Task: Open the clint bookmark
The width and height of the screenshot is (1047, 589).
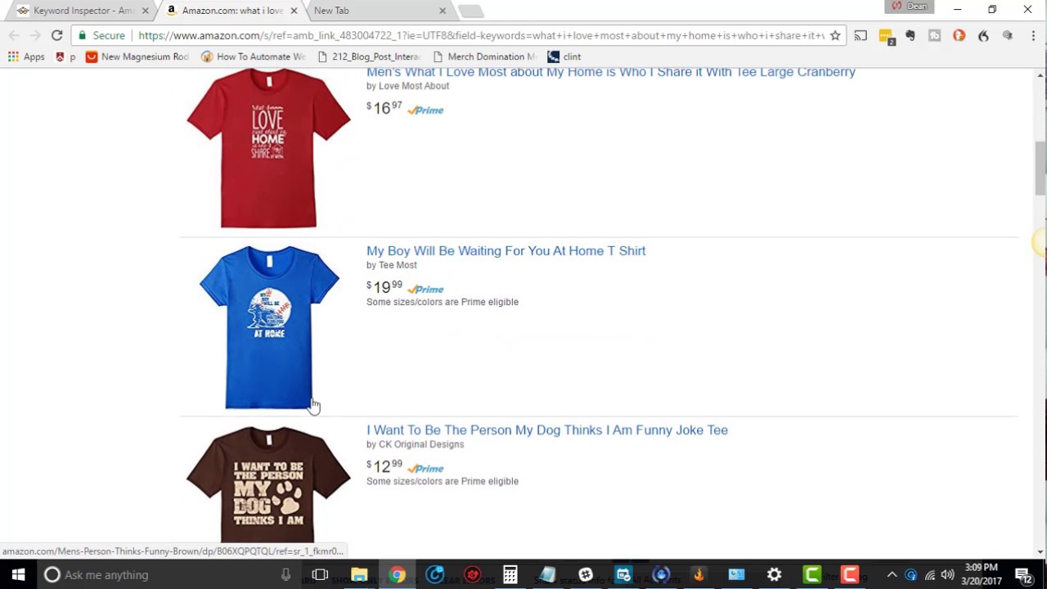Action: [564, 56]
